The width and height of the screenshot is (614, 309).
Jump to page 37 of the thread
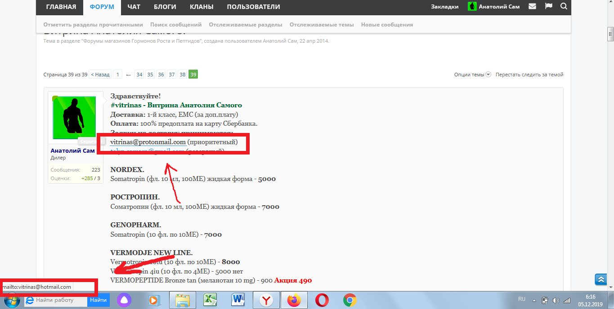pyautogui.click(x=171, y=75)
